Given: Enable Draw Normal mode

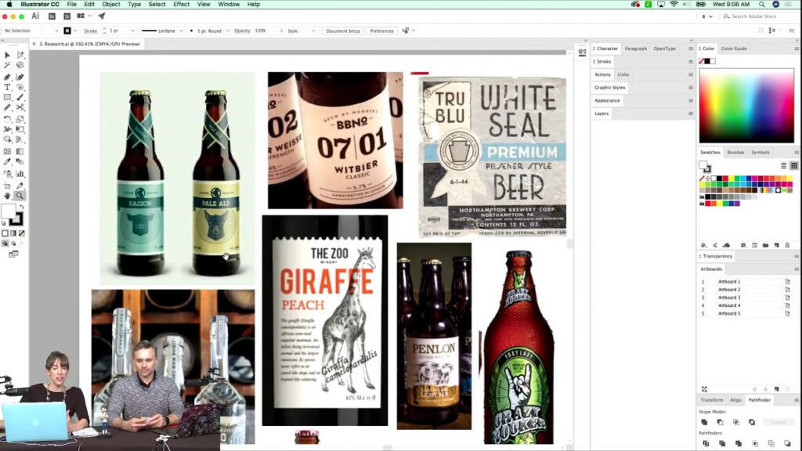Looking at the screenshot, I should pos(5,244).
